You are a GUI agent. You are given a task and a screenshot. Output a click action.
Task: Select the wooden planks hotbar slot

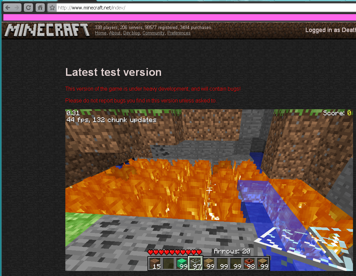coord(209,264)
